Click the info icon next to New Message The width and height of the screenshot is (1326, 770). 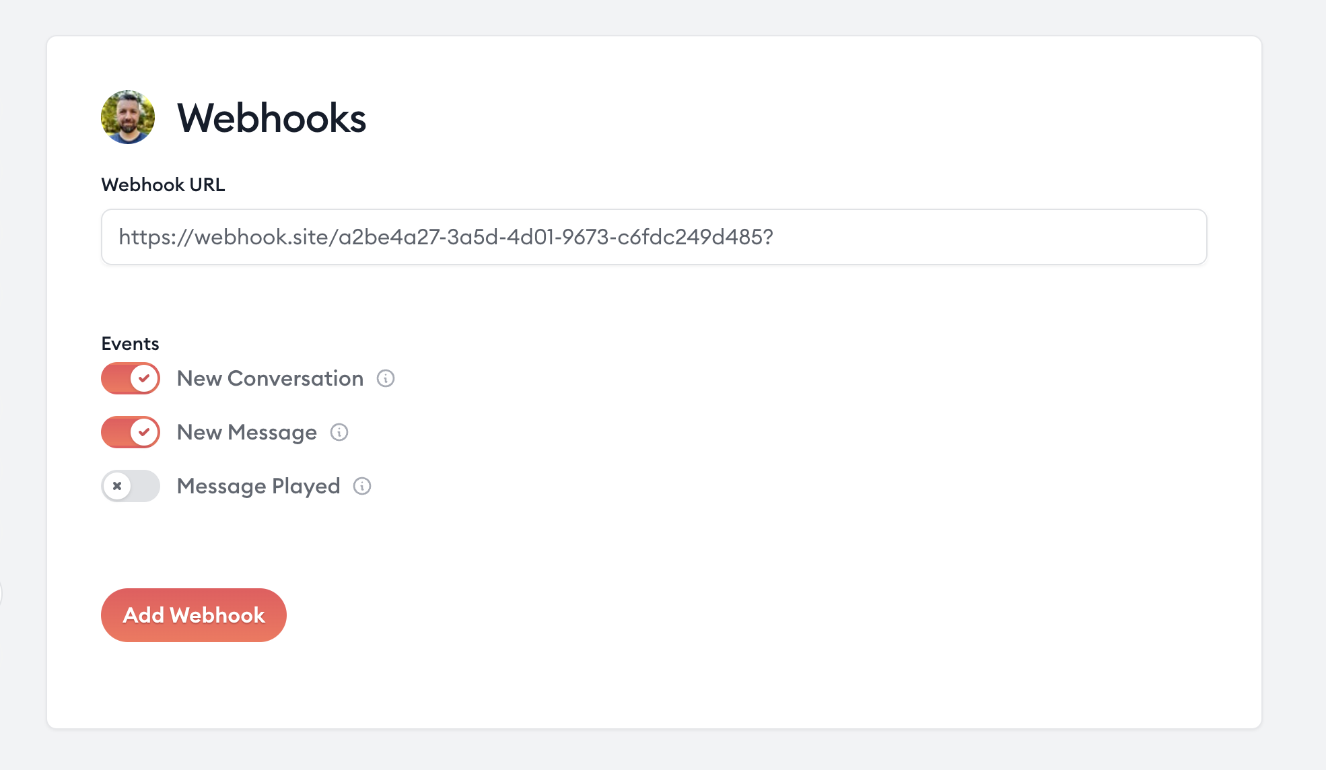point(339,432)
